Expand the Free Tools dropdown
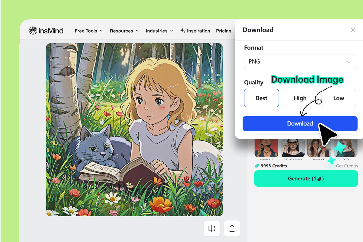Screen dimensions: 363x242 point(89,31)
